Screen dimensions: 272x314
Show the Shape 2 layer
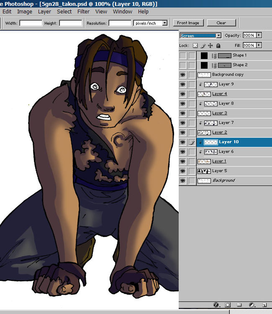point(182,65)
